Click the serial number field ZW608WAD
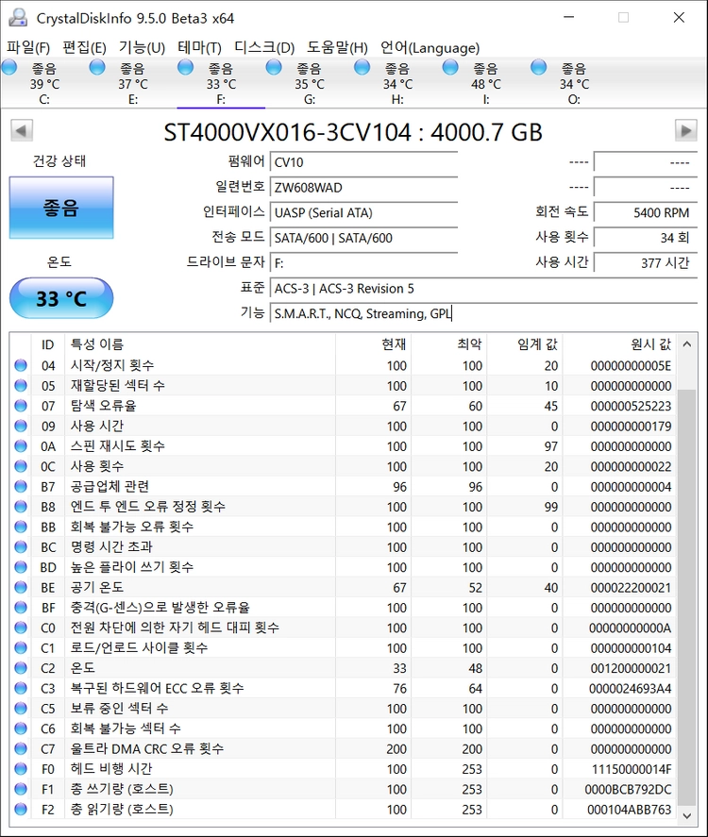The width and height of the screenshot is (708, 837). [x=364, y=188]
